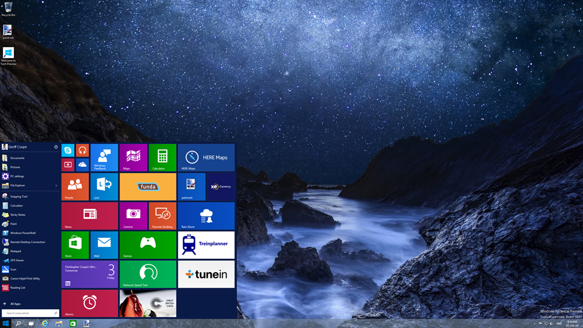Expand the File Explorer submenu arrow
Screen dimensions: 583x328
(x=56, y=185)
